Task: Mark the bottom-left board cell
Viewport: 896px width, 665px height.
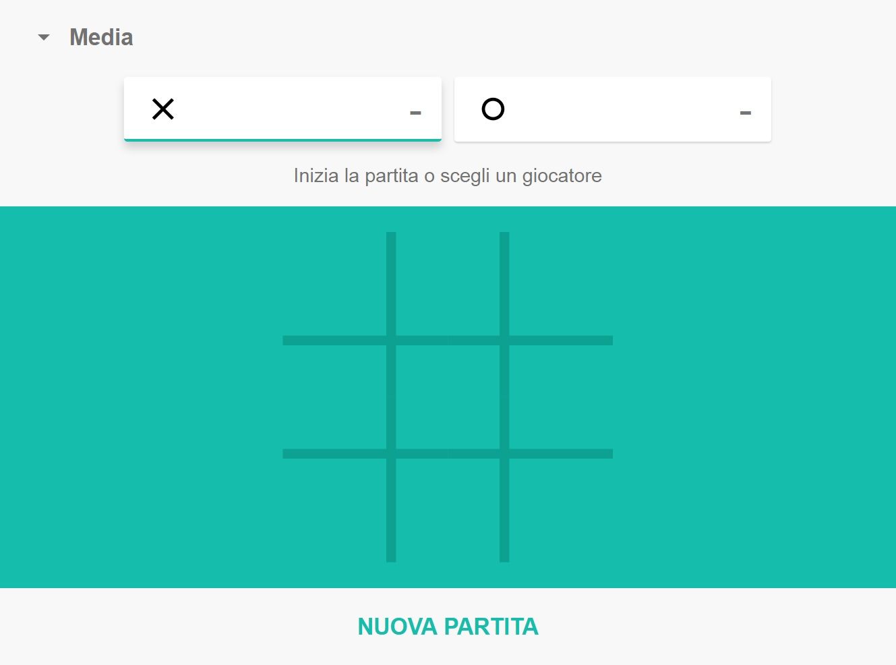Action: tap(334, 510)
